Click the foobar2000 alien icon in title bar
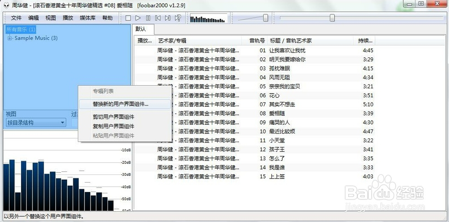 (6, 5)
